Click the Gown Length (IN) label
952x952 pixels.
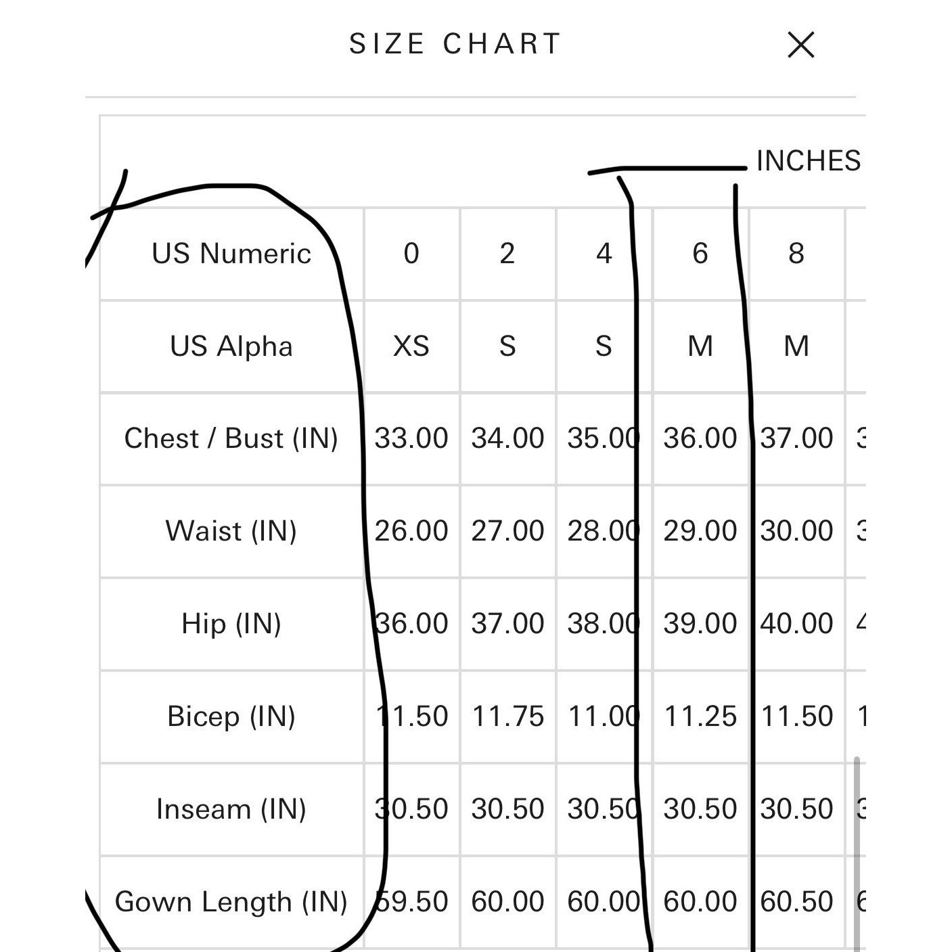pyautogui.click(x=231, y=902)
